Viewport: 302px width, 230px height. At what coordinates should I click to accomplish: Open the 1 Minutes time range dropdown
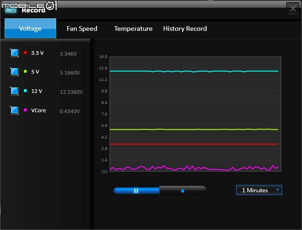click(259, 190)
